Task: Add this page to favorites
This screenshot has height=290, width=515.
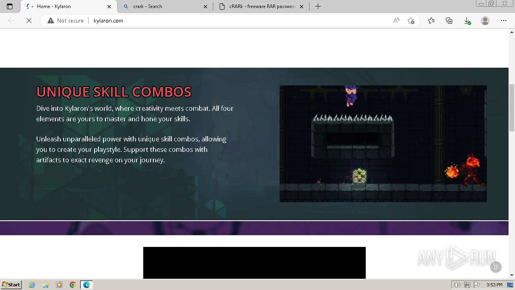Action: [x=411, y=21]
